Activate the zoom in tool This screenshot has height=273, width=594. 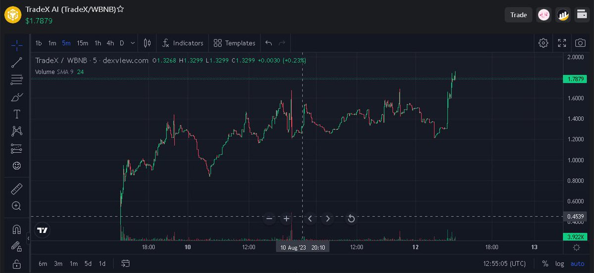[17, 206]
